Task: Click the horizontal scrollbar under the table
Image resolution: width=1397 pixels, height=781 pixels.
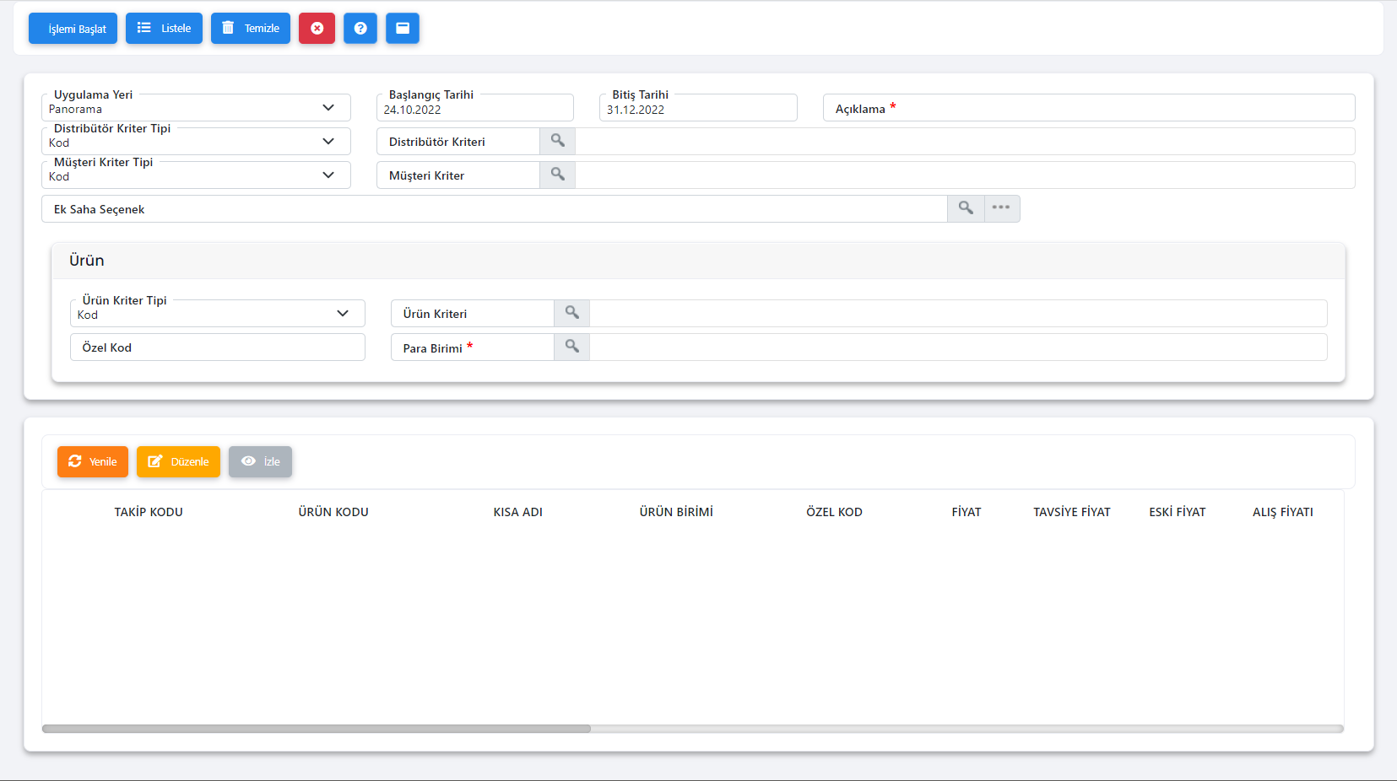Action: coord(317,729)
